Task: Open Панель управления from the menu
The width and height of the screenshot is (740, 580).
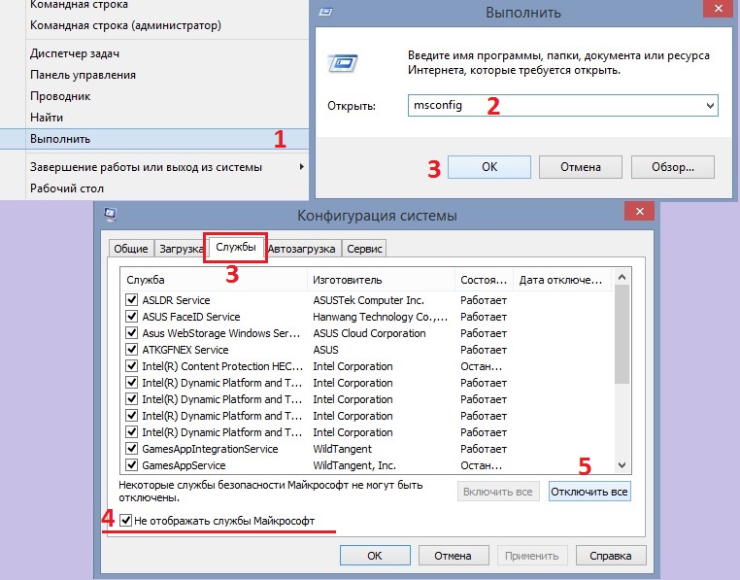Action: coord(84,75)
